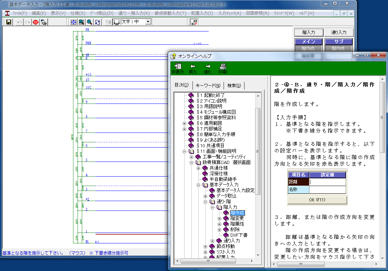The image size is (388, 271).
Task: Click the undo arrow toolbar icon
Action: (20, 22)
